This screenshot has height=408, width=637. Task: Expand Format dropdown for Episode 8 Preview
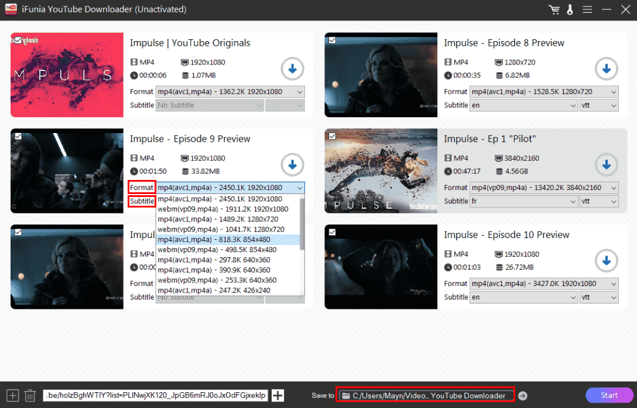pos(544,91)
